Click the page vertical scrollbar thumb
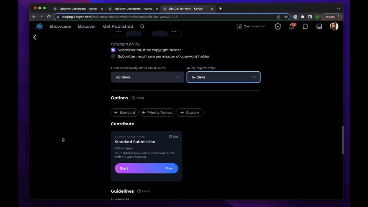 tap(342, 140)
